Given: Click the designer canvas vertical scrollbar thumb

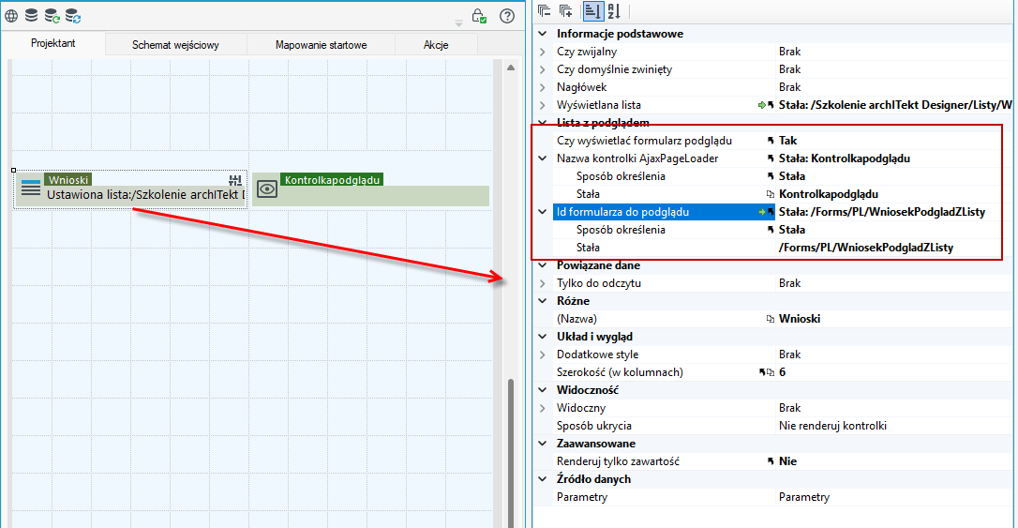Looking at the screenshot, I should pyautogui.click(x=511, y=453).
